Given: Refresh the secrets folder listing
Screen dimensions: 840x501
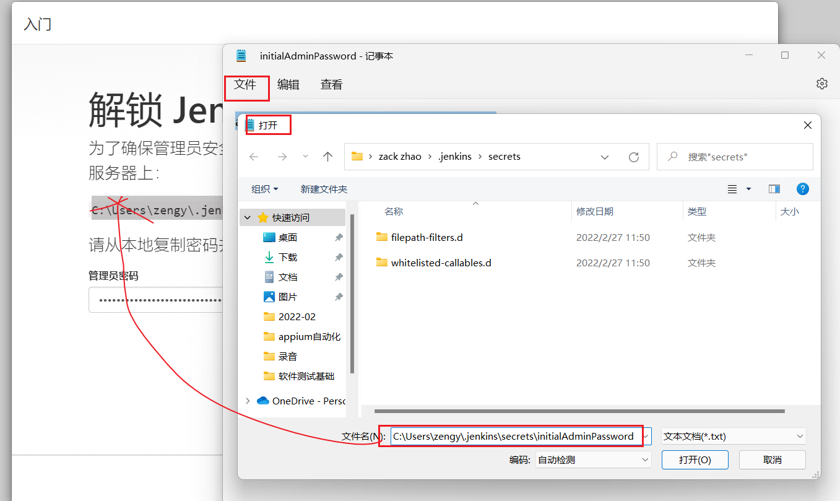Looking at the screenshot, I should (633, 157).
